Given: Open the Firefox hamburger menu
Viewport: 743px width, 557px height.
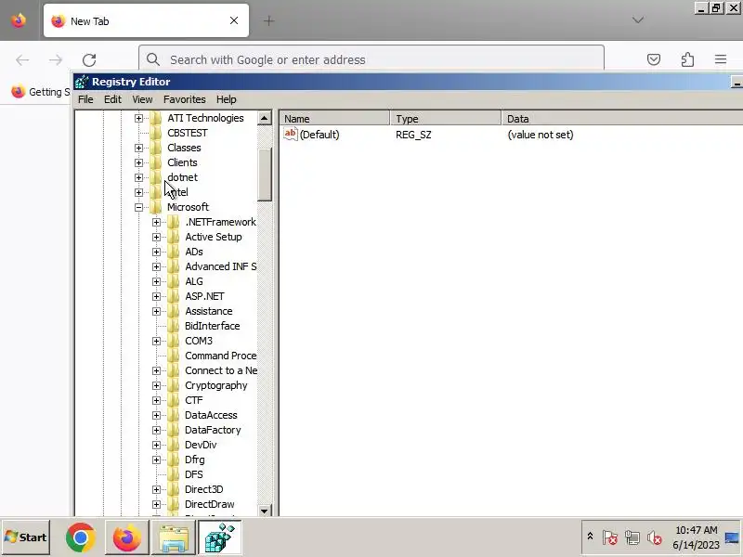Looking at the screenshot, I should (721, 59).
